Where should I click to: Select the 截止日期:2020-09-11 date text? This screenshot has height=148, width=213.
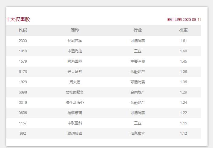184,20
